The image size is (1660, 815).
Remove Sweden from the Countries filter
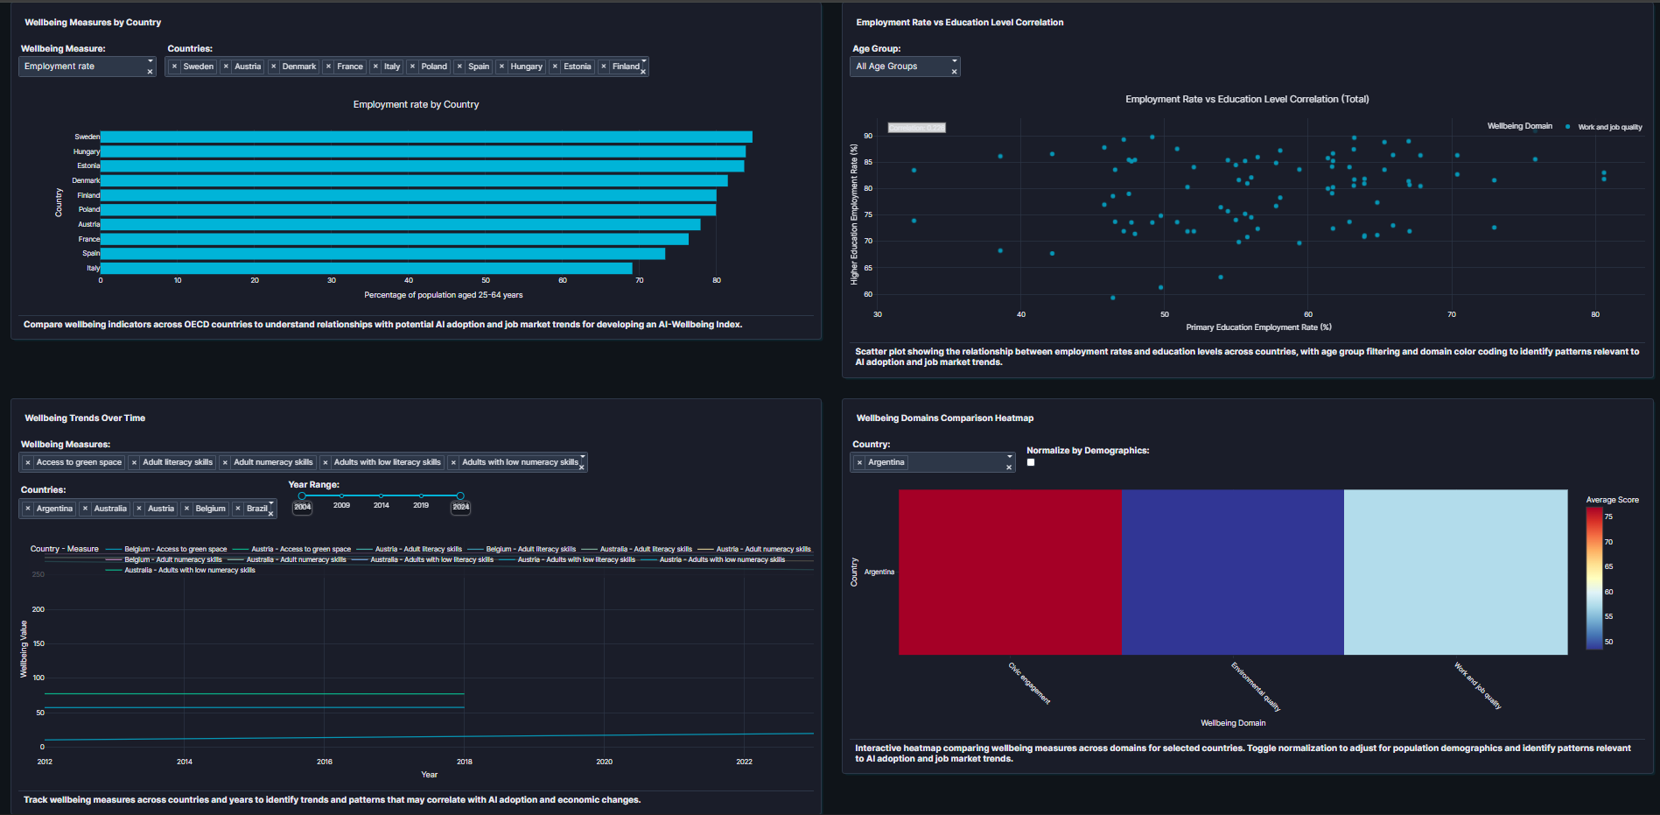point(174,66)
